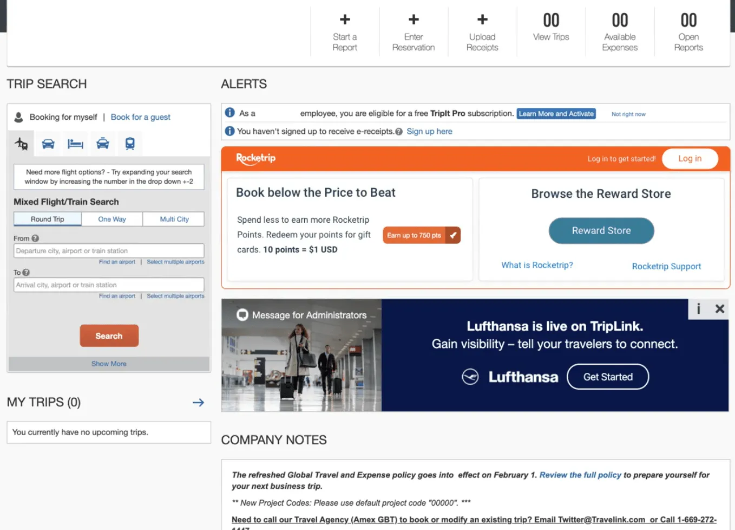Select the car rental search icon

click(x=48, y=144)
